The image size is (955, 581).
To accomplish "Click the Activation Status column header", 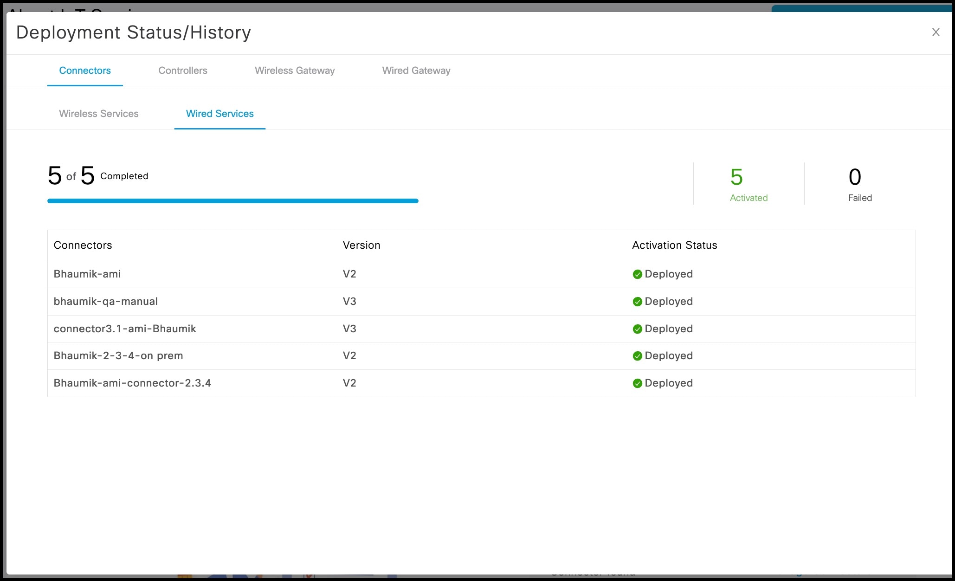I will [674, 245].
